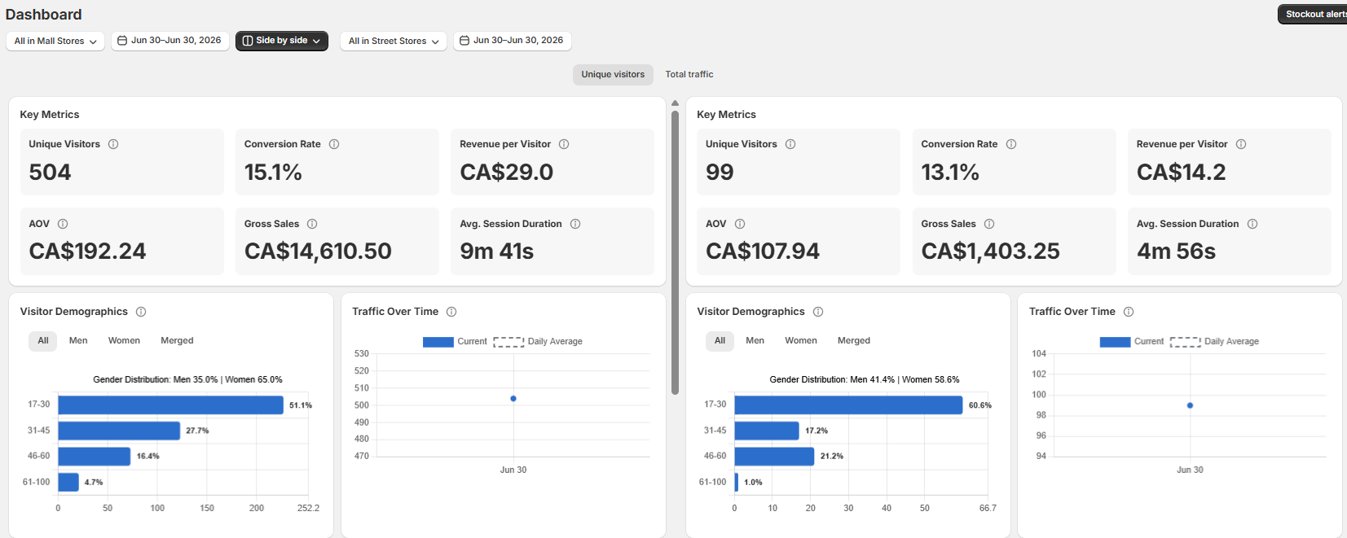
Task: Click the scrollbar up arrow
Action: click(x=675, y=103)
